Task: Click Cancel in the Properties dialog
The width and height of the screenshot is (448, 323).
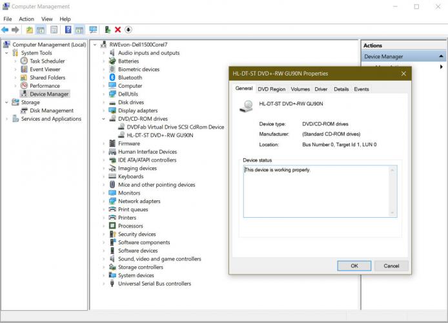Action: coord(391,266)
